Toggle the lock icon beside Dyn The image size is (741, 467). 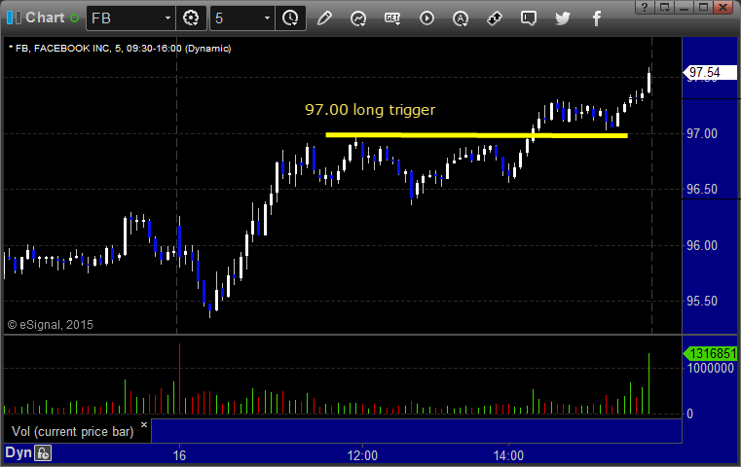tap(43, 453)
